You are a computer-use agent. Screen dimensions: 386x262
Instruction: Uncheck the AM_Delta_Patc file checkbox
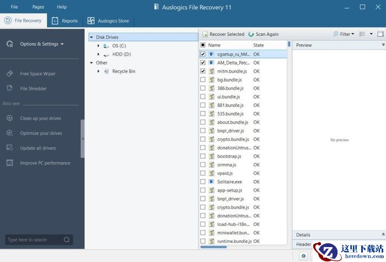(x=202, y=62)
